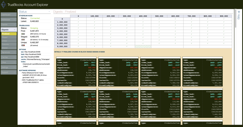Click index_hash link in card with 124,324 addresses
The width and height of the screenshot is (243, 127).
pos(174,63)
